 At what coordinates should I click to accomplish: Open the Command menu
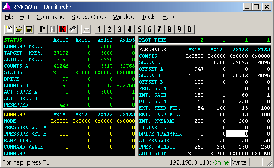pos(50,17)
